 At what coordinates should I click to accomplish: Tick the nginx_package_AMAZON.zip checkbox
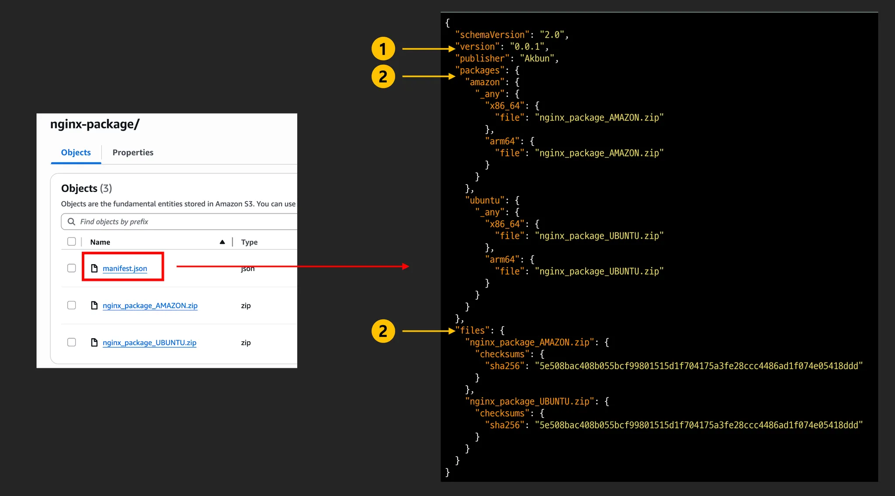[72, 305]
